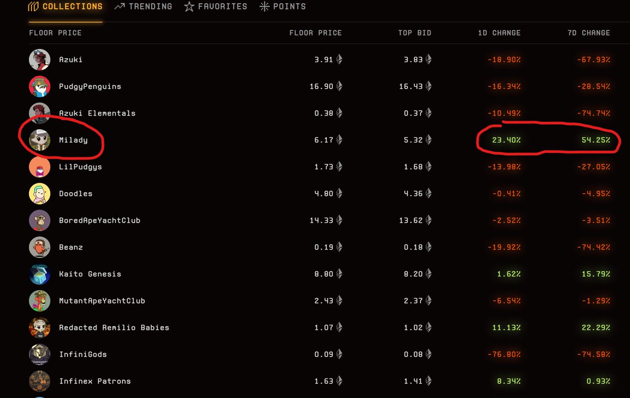
Task: Open the Collections tab
Action: tap(66, 7)
